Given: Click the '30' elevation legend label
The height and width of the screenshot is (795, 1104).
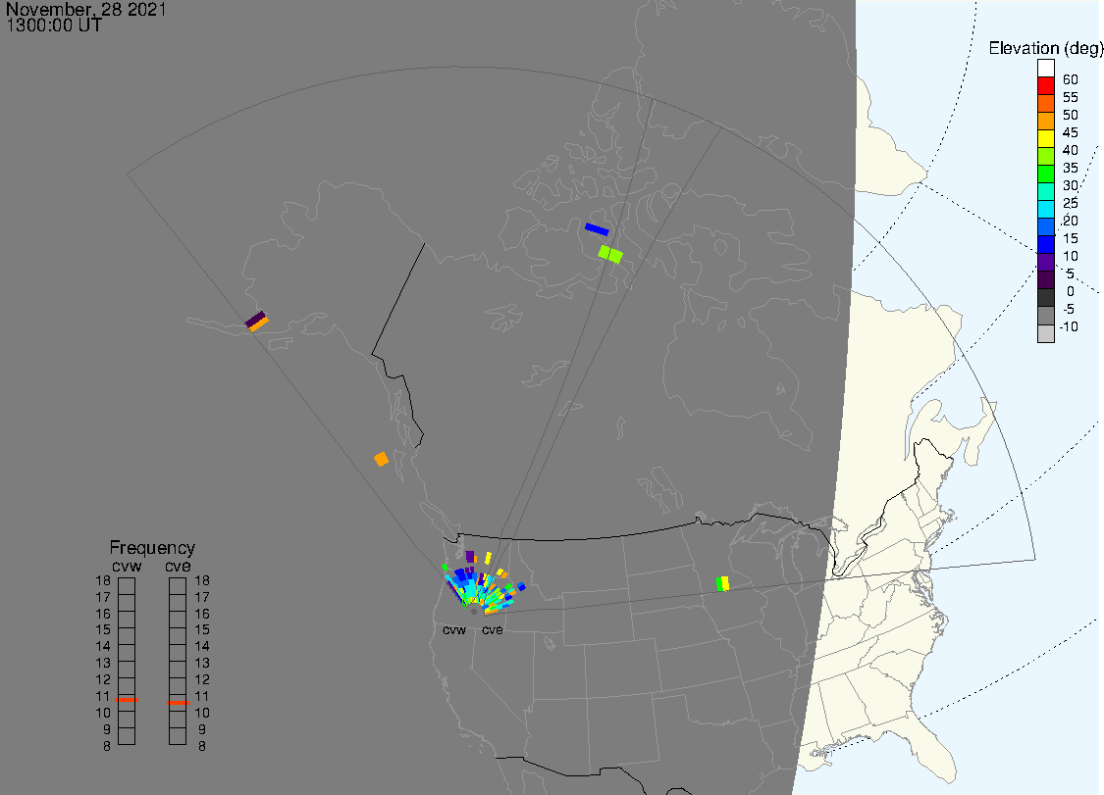Looking at the screenshot, I should [x=1071, y=185].
